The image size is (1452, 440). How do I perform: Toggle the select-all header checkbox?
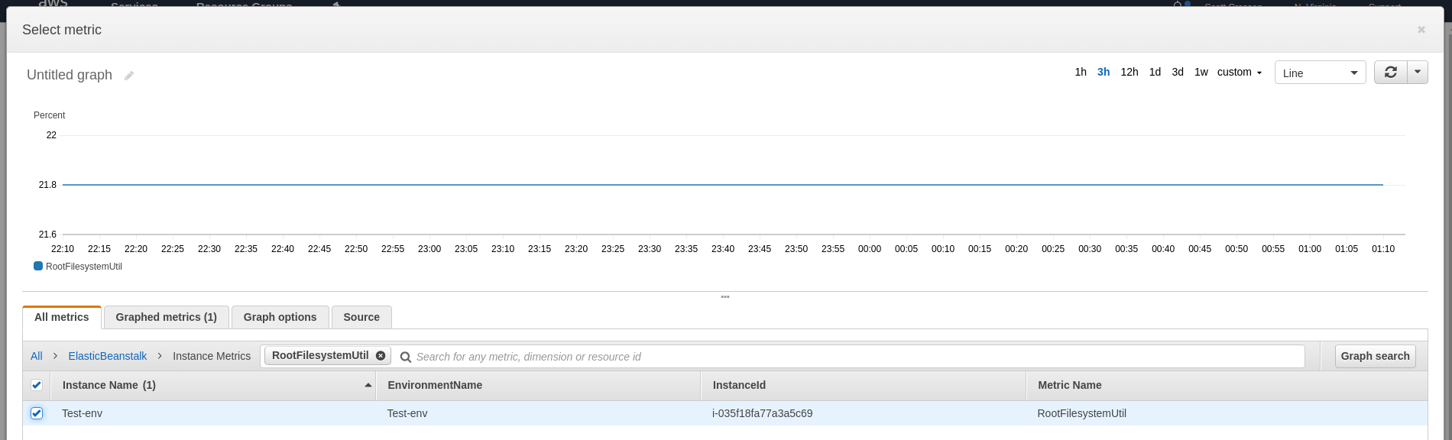click(37, 385)
